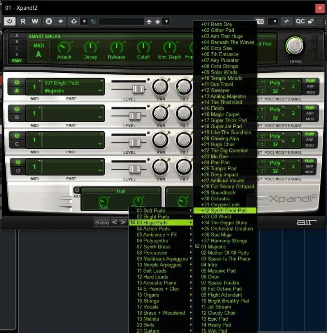Viewport: 327px width, 333px height.
Task: Click the side-chain routing icon
Action: pyautogui.click(x=74, y=21)
